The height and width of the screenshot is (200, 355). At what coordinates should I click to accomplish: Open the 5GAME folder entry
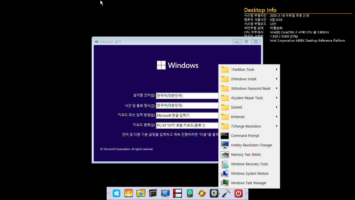coord(249,107)
